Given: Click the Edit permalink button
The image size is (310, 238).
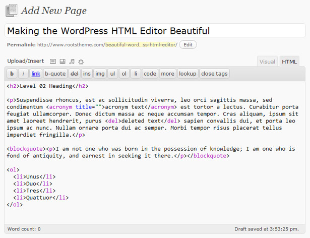Looking at the screenshot, I should (188, 45).
